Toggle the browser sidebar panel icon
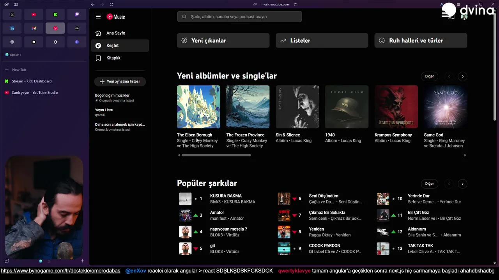499x280 pixels. click(x=16, y=4)
